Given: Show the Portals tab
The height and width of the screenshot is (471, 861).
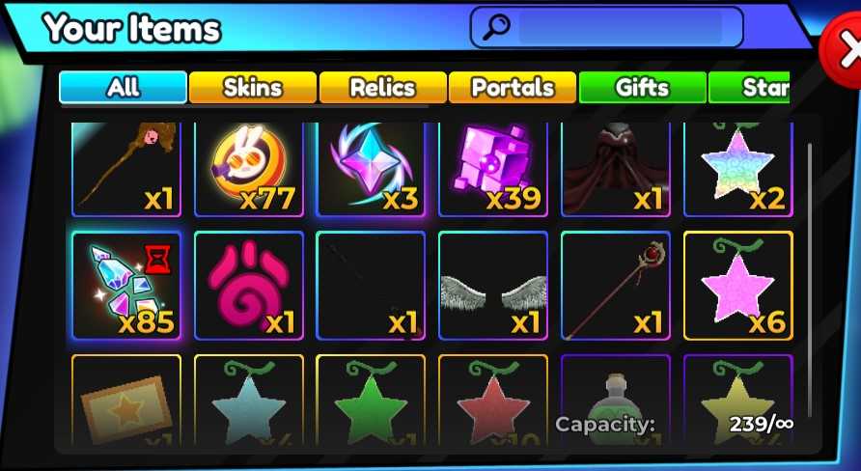Looking at the screenshot, I should pyautogui.click(x=513, y=87).
